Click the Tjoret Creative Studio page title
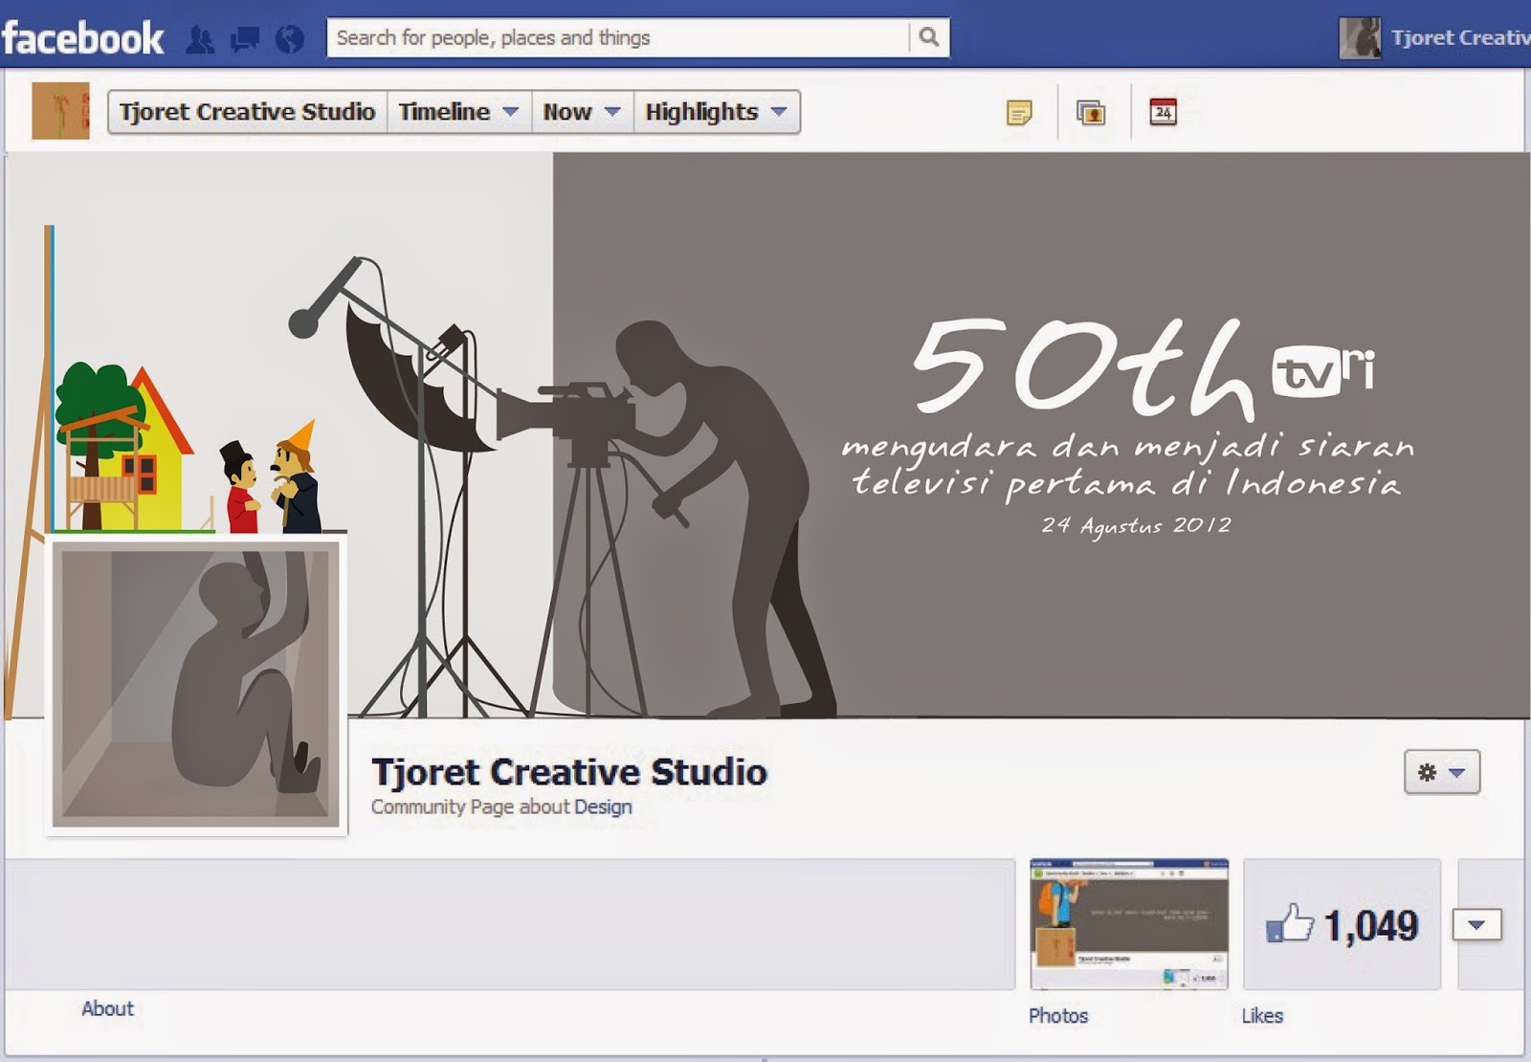Viewport: 1531px width, 1062px height. point(569,772)
